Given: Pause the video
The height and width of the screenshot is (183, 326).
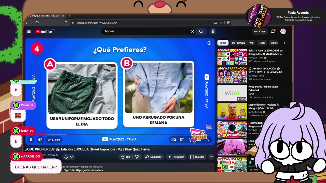Looking at the screenshot, I should (31, 140).
